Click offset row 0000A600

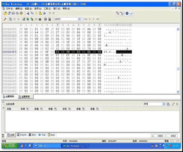click(x=10, y=55)
